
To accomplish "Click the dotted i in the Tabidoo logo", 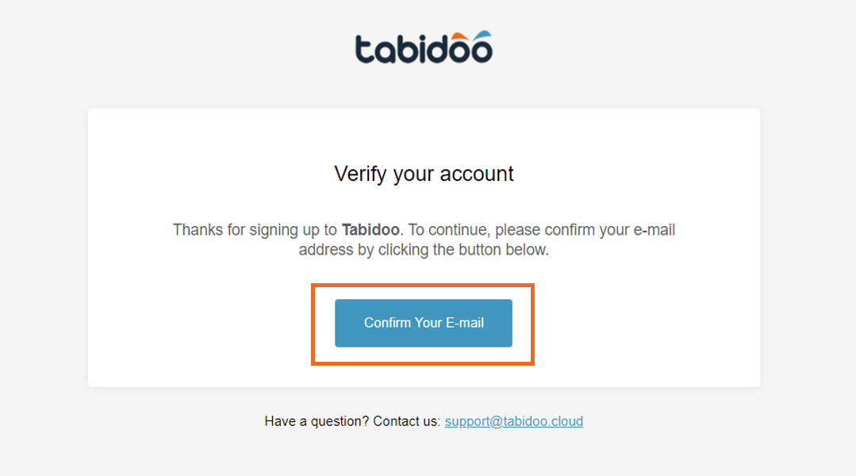I will click(x=422, y=49).
